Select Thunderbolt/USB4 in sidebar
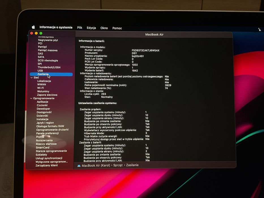 click(x=49, y=67)
